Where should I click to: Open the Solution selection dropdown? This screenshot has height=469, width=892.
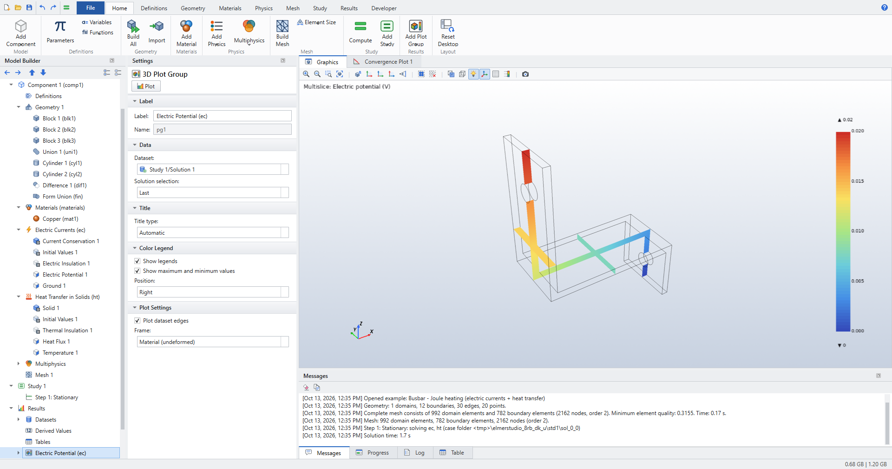coord(213,193)
